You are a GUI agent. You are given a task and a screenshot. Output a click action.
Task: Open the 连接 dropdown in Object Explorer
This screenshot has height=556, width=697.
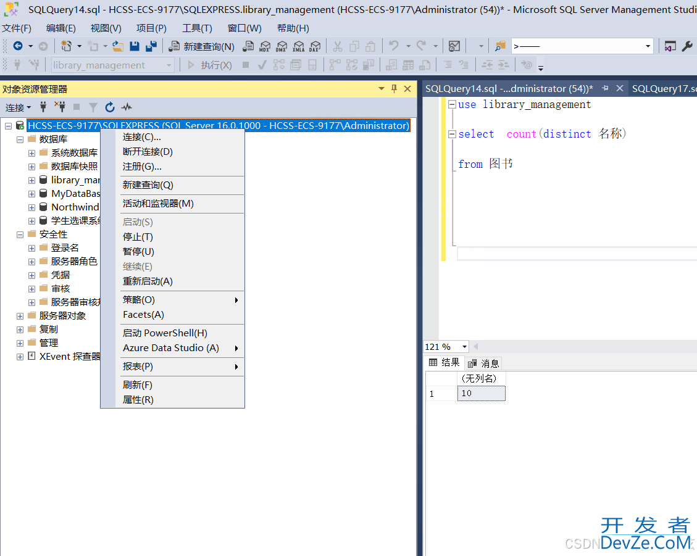[x=19, y=107]
